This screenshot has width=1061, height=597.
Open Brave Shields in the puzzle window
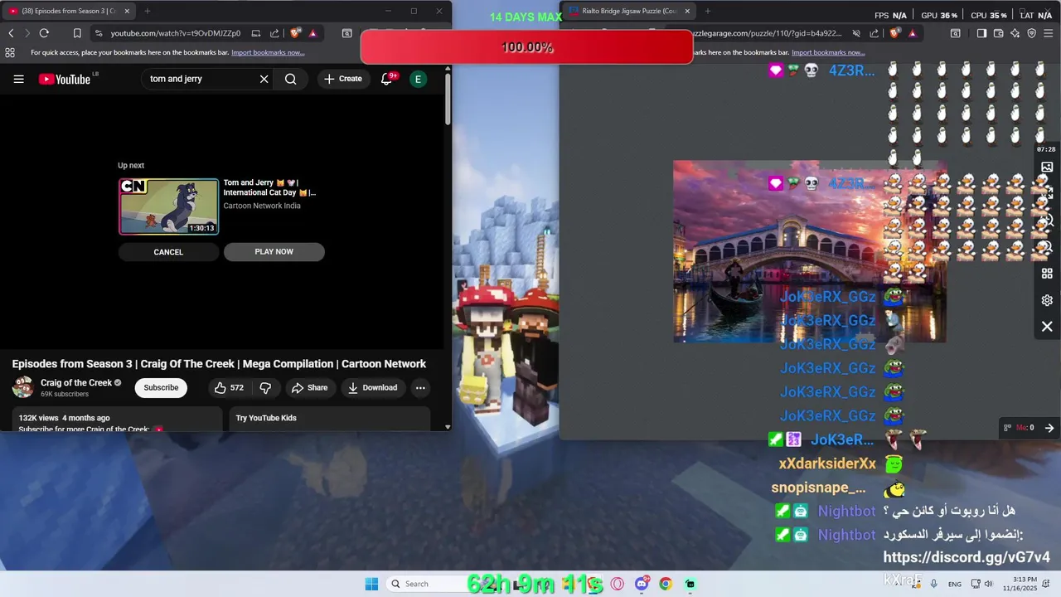click(x=894, y=33)
